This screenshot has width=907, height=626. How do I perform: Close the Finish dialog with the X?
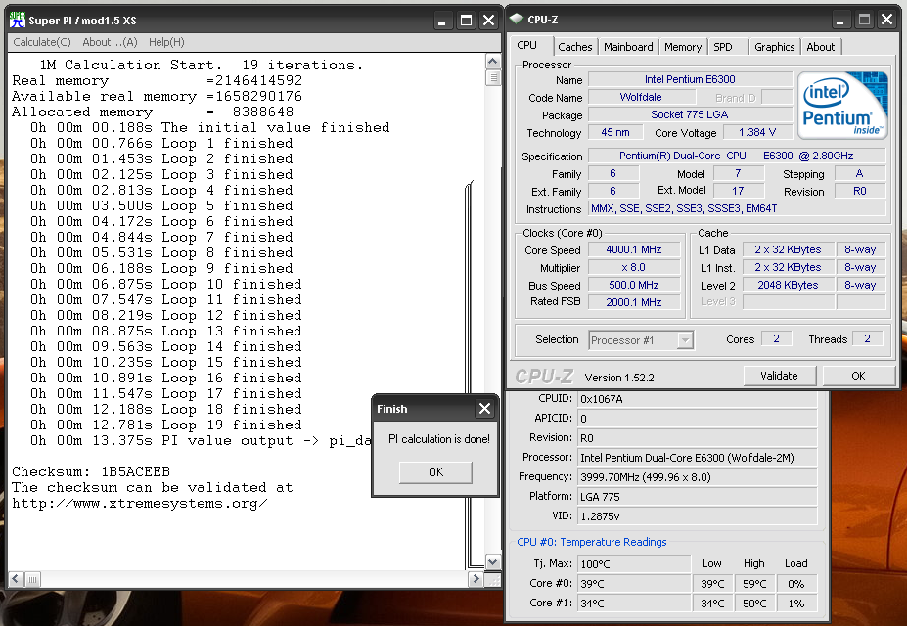pyautogui.click(x=484, y=409)
